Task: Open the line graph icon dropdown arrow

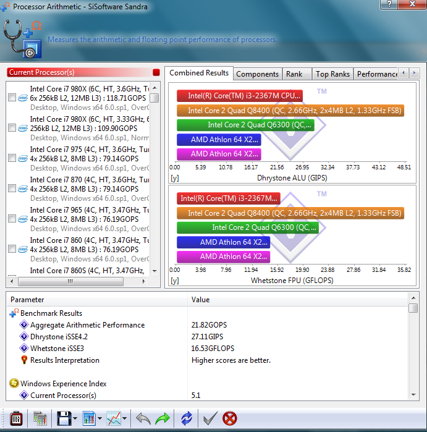Action: click(125, 418)
